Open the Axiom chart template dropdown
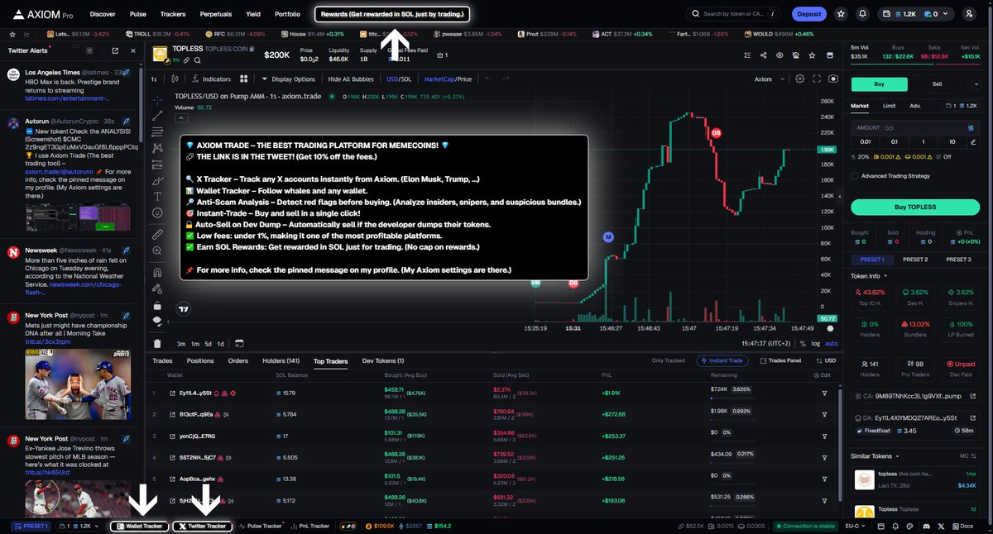Viewport: 993px width, 534px height. [x=768, y=79]
